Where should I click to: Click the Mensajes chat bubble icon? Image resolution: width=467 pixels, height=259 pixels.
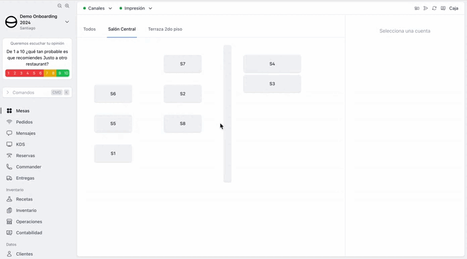pyautogui.click(x=9, y=133)
